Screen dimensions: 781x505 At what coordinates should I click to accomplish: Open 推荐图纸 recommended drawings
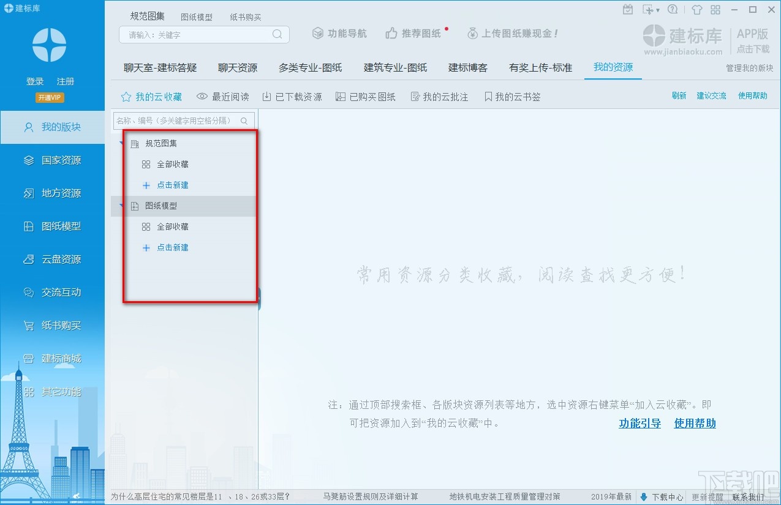point(417,34)
